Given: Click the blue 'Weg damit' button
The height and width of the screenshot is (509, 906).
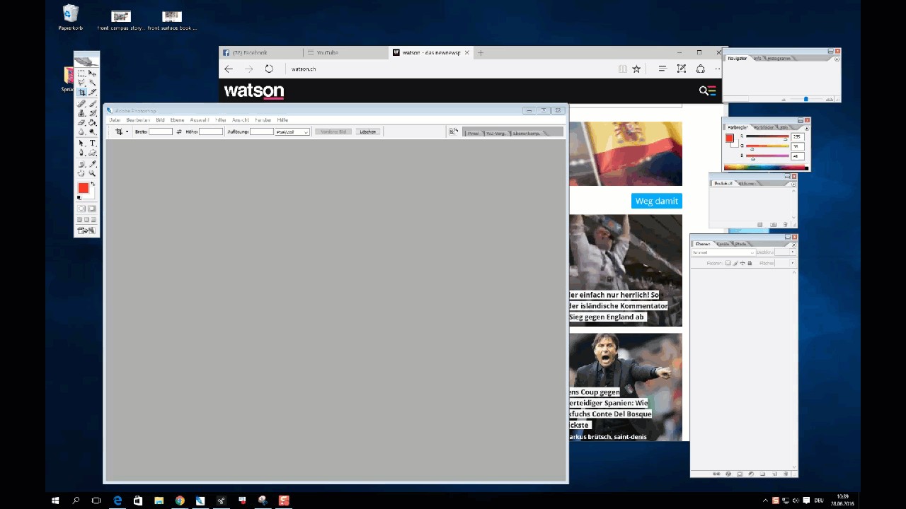Looking at the screenshot, I should coord(656,201).
